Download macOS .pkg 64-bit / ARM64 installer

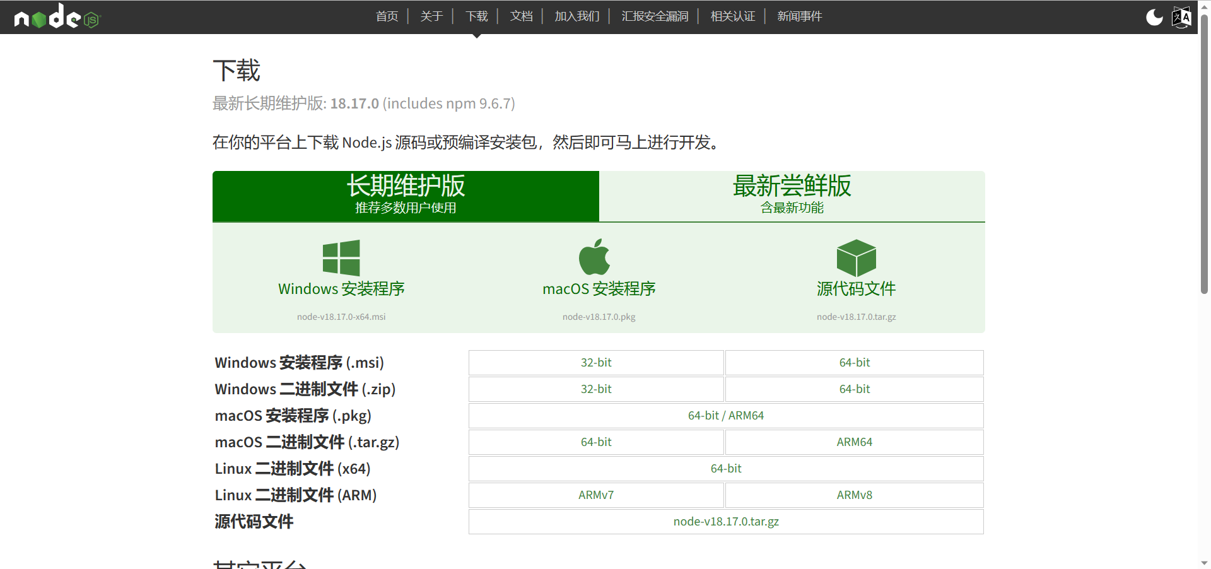click(x=725, y=416)
